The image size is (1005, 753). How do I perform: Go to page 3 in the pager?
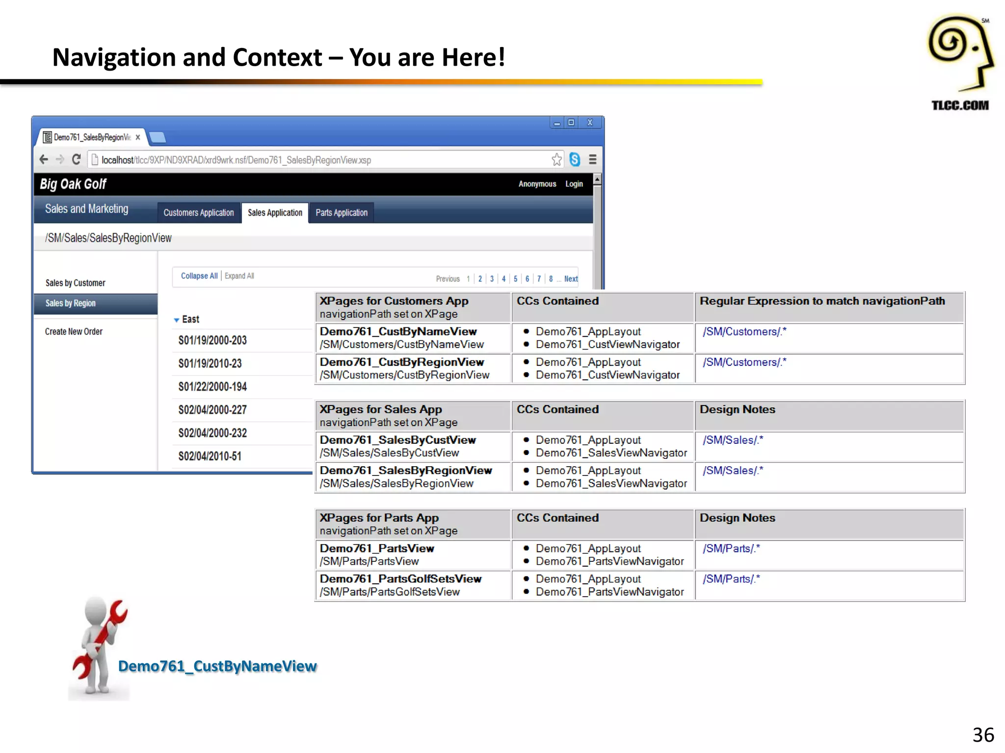(492, 279)
